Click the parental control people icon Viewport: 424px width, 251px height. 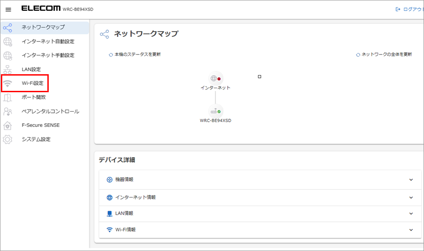[x=8, y=111]
